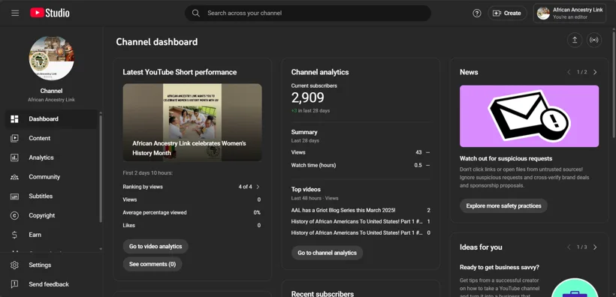Open Settings from the sidebar
The width and height of the screenshot is (616, 297).
pos(51,265)
